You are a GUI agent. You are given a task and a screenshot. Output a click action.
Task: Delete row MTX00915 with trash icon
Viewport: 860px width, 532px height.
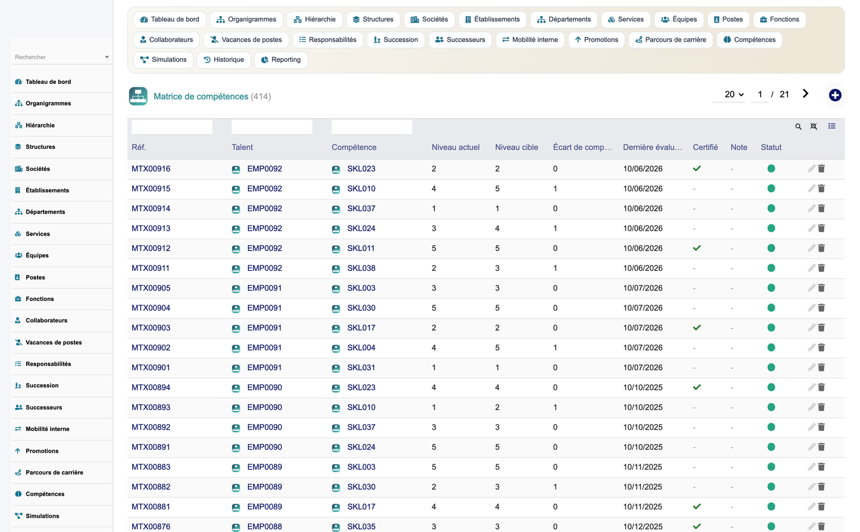(x=821, y=189)
